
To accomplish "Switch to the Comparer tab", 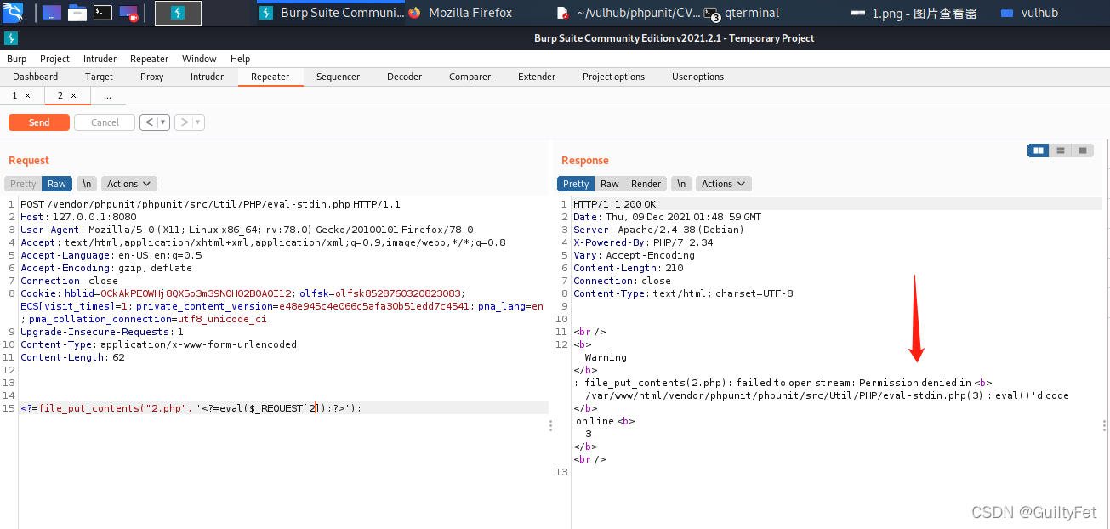I will [470, 77].
